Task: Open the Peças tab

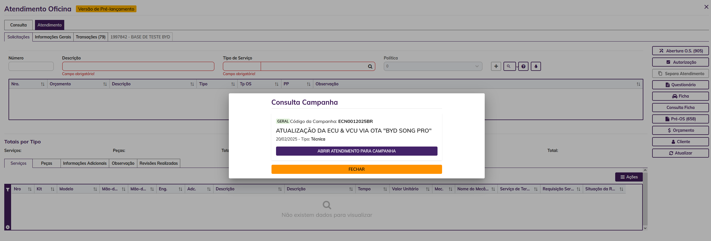Action: [47, 163]
